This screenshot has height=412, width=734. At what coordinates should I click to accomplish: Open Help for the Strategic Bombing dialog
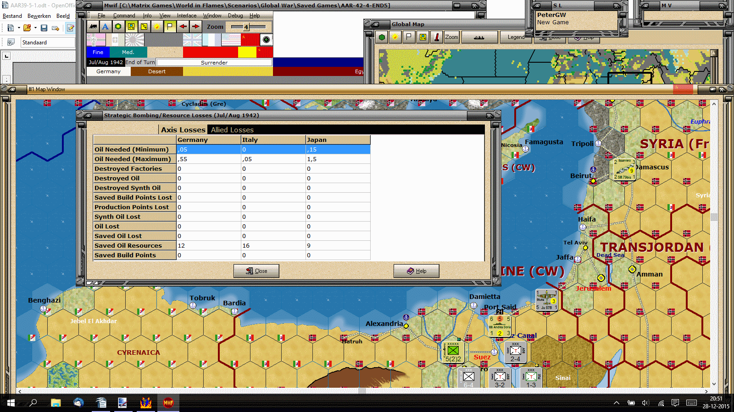point(416,271)
